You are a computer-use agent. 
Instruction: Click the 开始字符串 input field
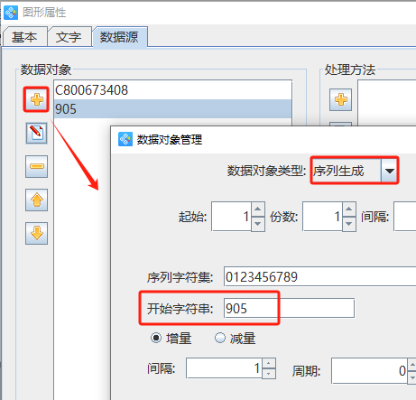coord(289,308)
